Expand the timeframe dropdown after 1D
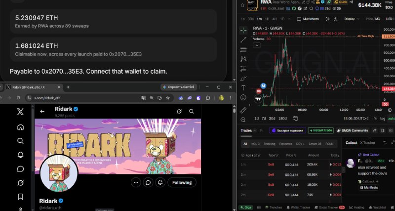 click(289, 19)
